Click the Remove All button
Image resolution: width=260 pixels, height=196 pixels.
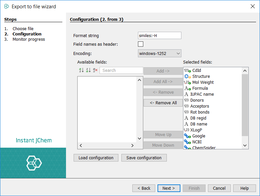(x=163, y=103)
